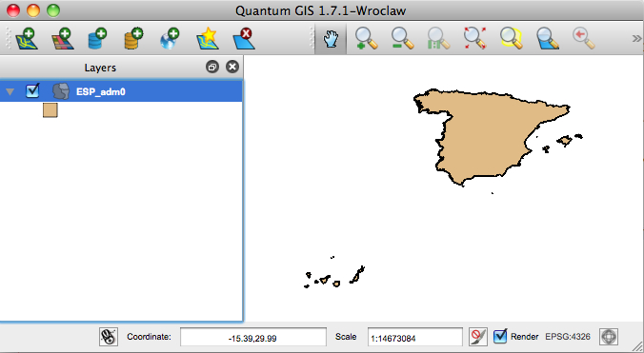Viewport: 644px width, 353px height.
Task: Toggle extents and mouse position display icon
Action: [109, 337]
